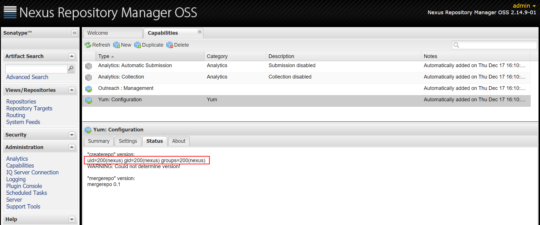Open the Advanced Search link
This screenshot has height=225, width=540.
click(x=27, y=77)
